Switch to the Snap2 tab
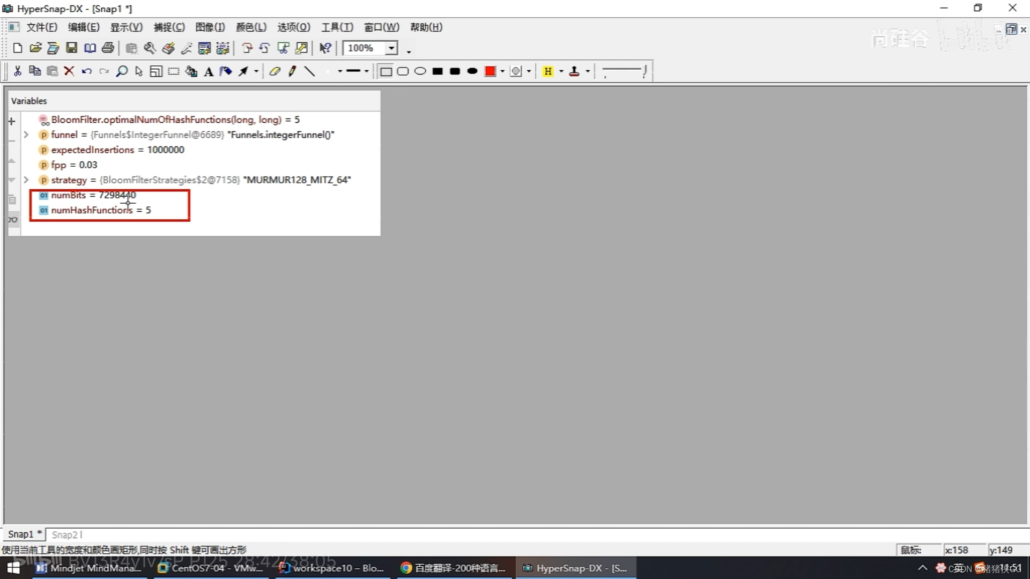Viewport: 1030px width, 579px height. 66,535
